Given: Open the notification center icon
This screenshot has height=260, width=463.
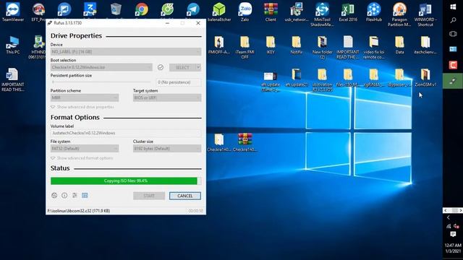Looking at the screenshot, I should point(453,234).
